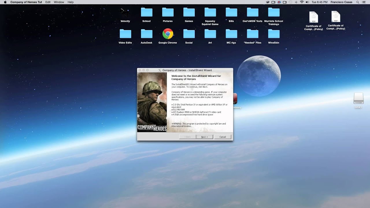The width and height of the screenshot is (370, 208).
Task: Click the red recording status icon
Action: [x=279, y=2]
